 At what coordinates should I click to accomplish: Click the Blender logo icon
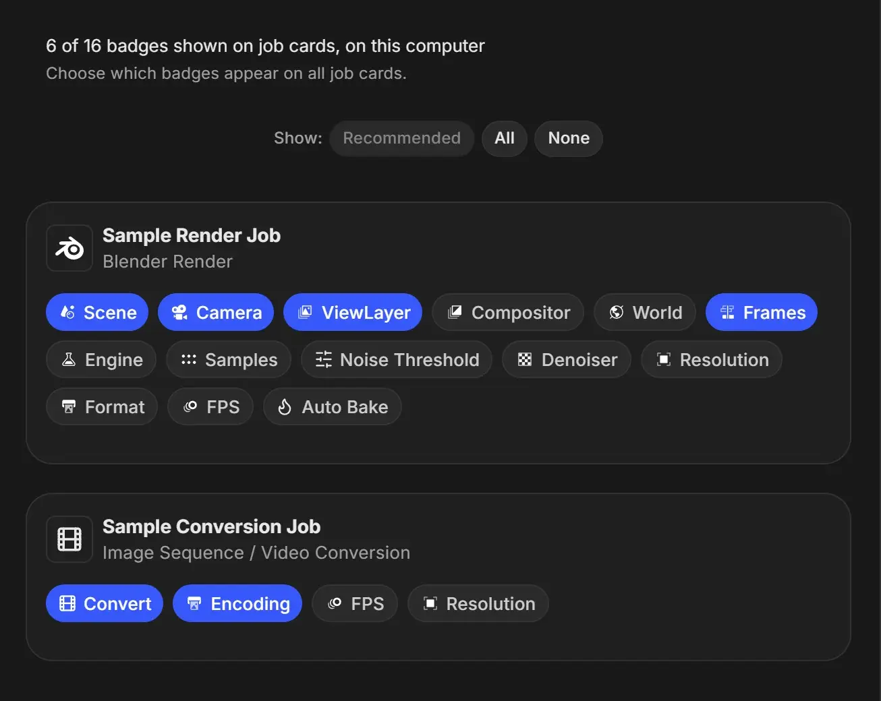69,248
